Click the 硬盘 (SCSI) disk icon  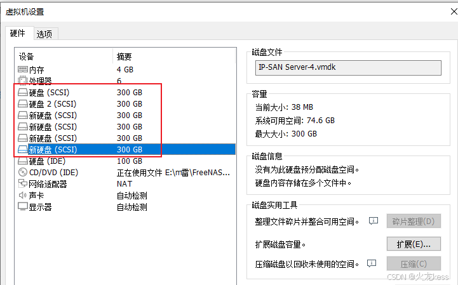[x=23, y=92]
